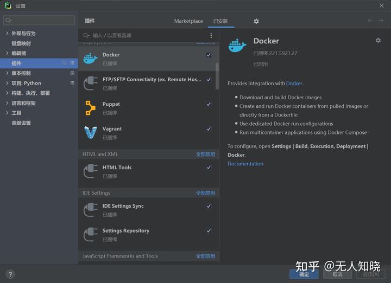Open the plugins gear menu beside 已安装 tab
391x283 pixels.
[x=256, y=21]
